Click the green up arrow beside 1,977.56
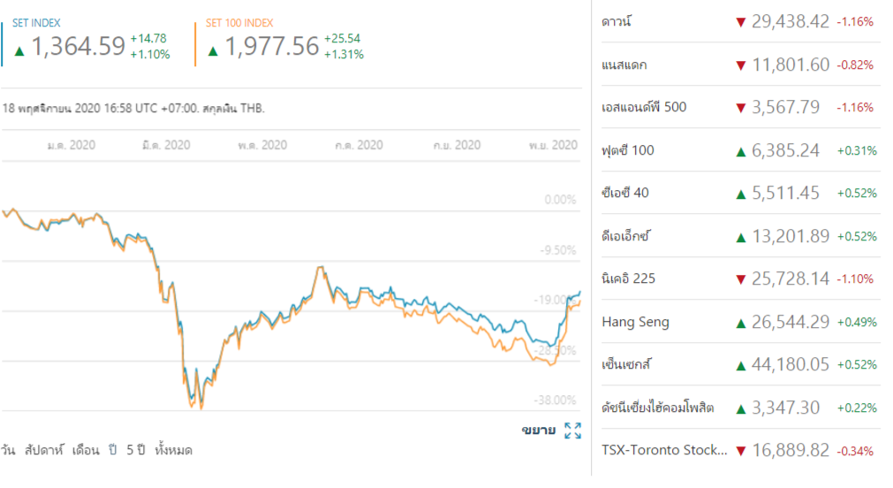 213,50
